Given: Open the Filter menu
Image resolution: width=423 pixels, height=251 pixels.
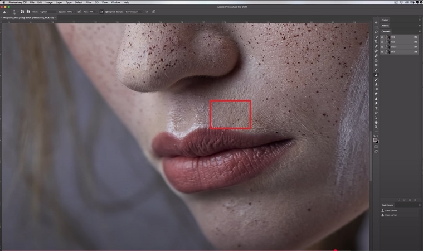Looking at the screenshot, I should (x=89, y=2).
